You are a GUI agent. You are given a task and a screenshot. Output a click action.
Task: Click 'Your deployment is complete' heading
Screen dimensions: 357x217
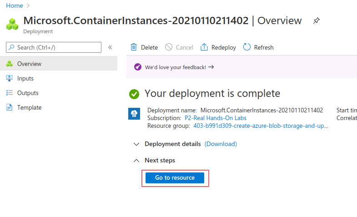(x=212, y=93)
